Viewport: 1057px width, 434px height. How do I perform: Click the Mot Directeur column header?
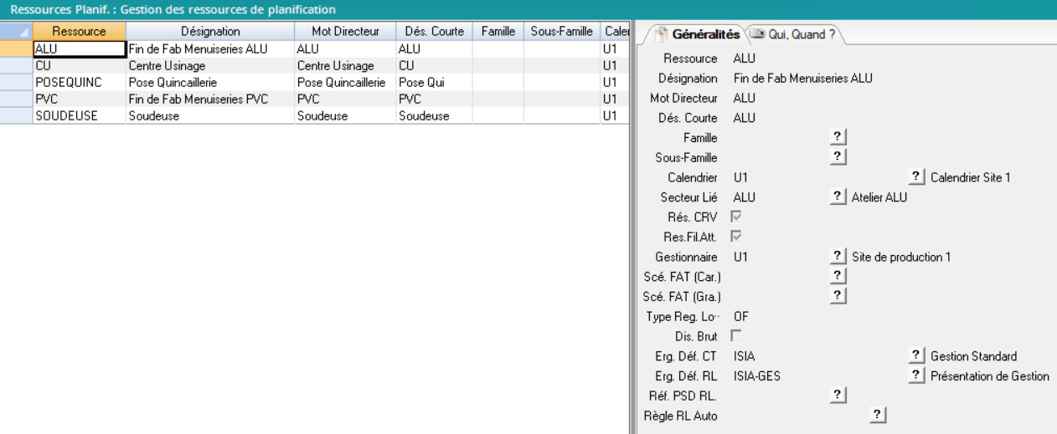point(344,31)
